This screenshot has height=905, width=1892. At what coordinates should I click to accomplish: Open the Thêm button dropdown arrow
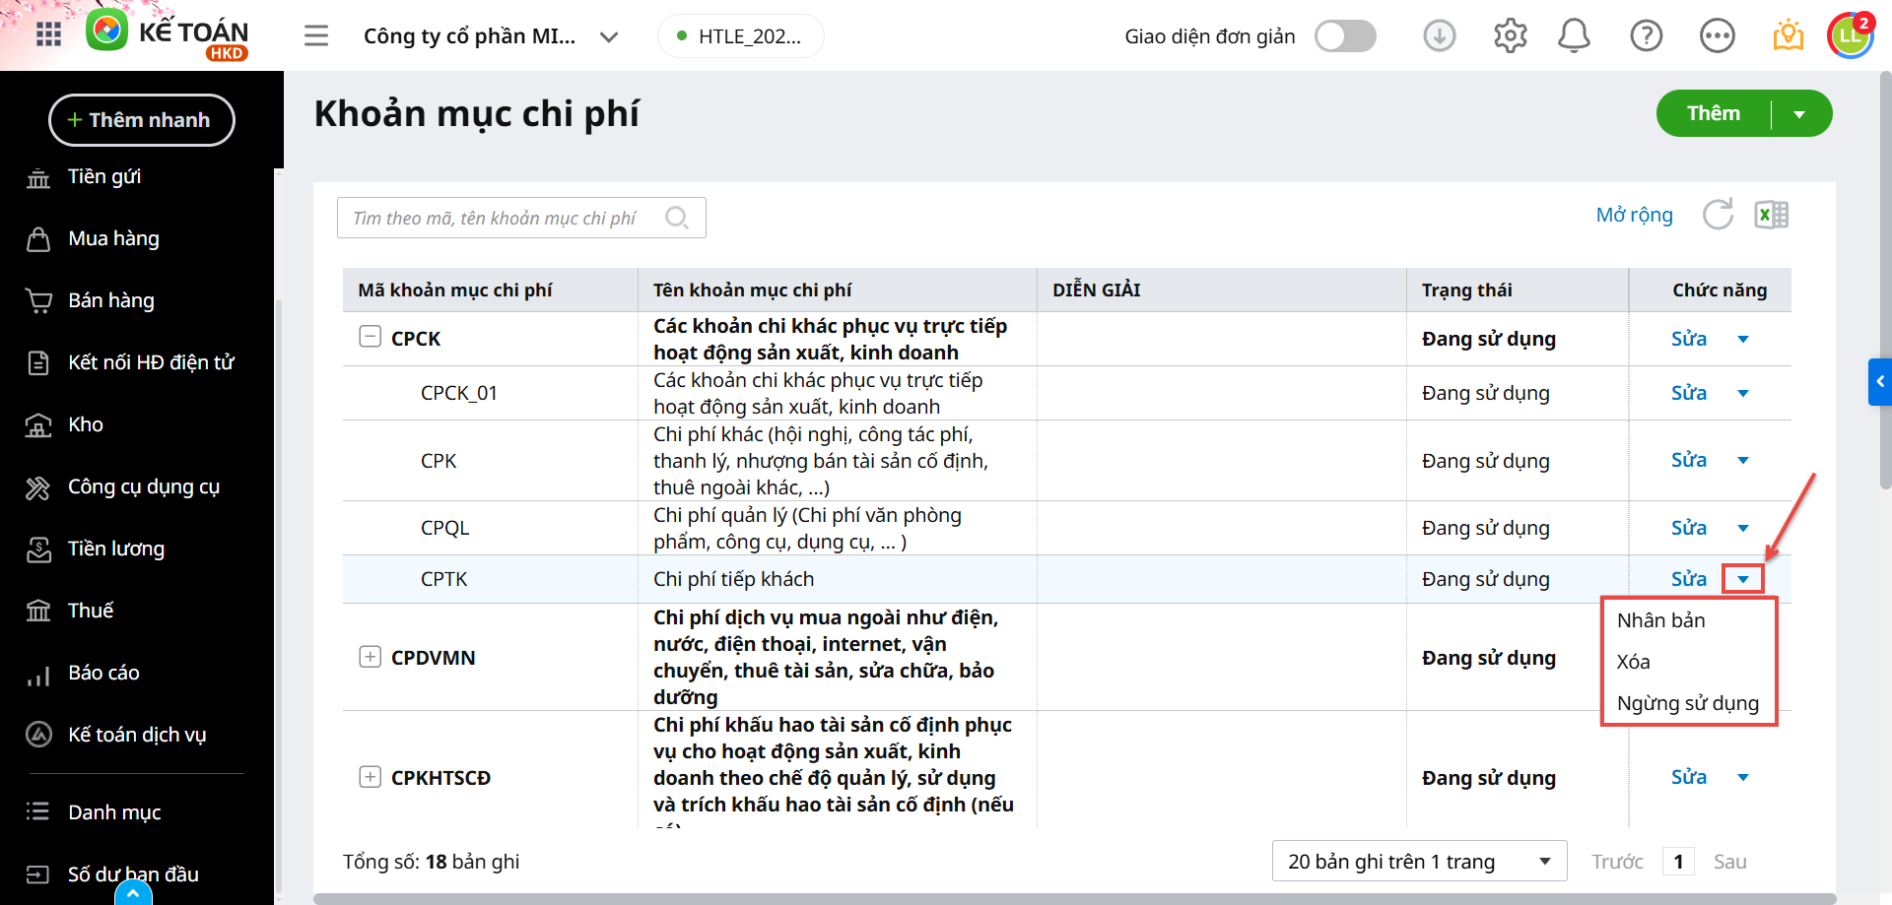tap(1799, 114)
